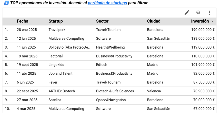Select the ARTHEx Biotech cell
The height and width of the screenshot is (113, 218).
[x=62, y=91]
